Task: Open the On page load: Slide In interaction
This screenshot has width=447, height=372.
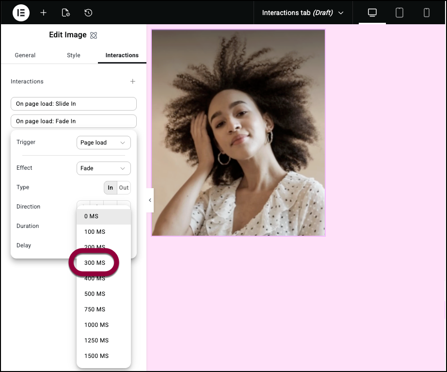Action: tap(74, 104)
